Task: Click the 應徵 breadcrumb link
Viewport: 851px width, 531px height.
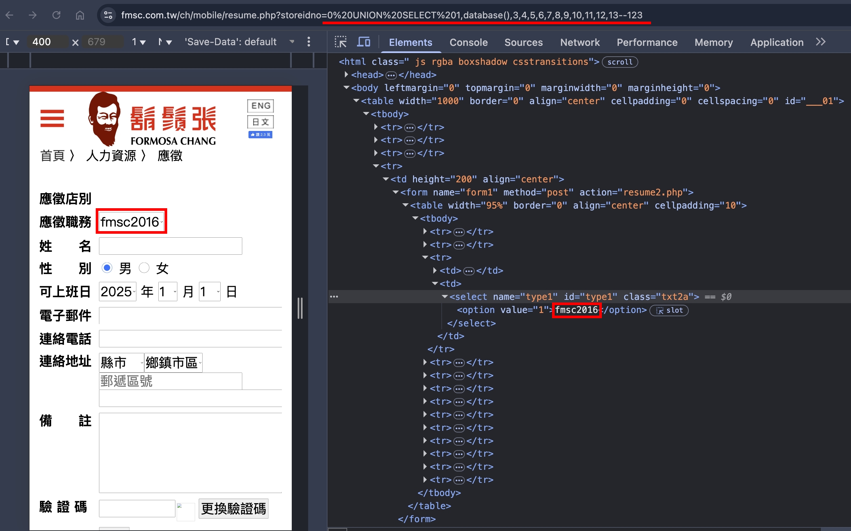Action: (x=170, y=156)
